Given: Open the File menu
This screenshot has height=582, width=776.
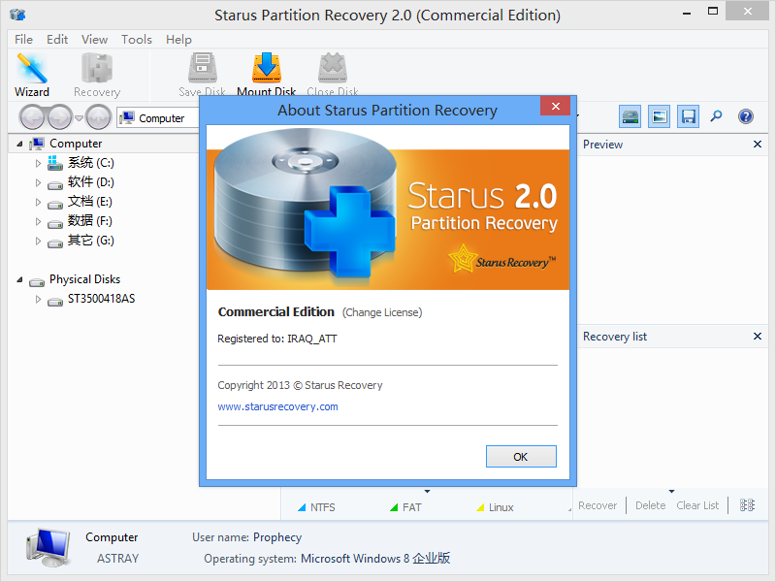Looking at the screenshot, I should 23,39.
